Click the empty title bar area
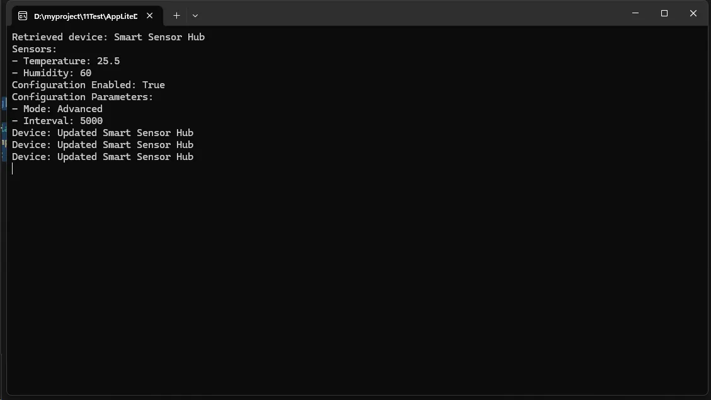 point(409,13)
